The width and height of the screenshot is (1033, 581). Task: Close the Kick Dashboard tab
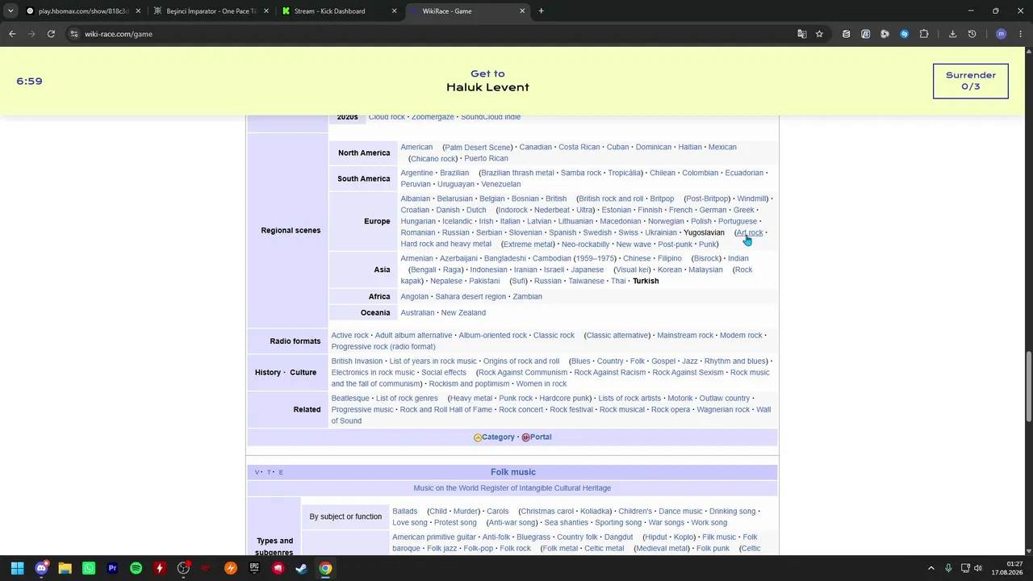click(x=394, y=11)
